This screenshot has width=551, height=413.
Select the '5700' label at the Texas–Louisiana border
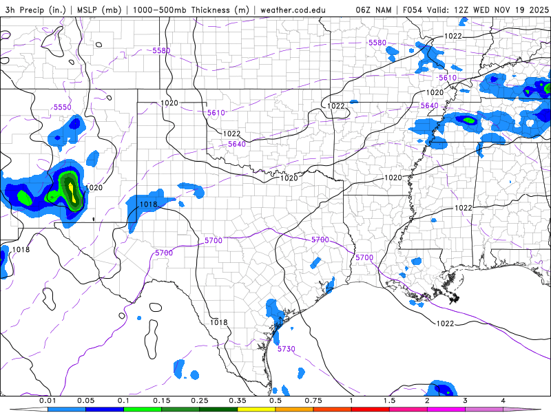364,257
